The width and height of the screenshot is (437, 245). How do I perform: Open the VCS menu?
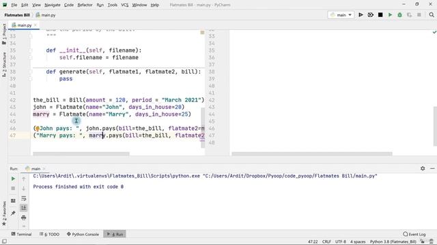(124, 5)
